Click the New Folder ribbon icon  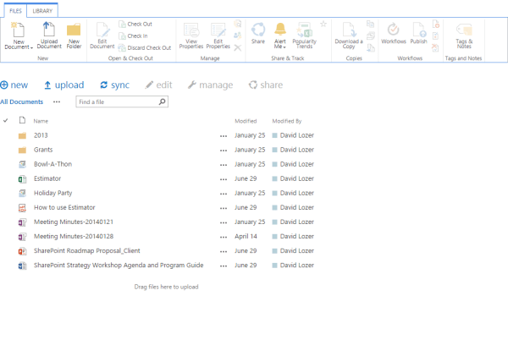74,30
